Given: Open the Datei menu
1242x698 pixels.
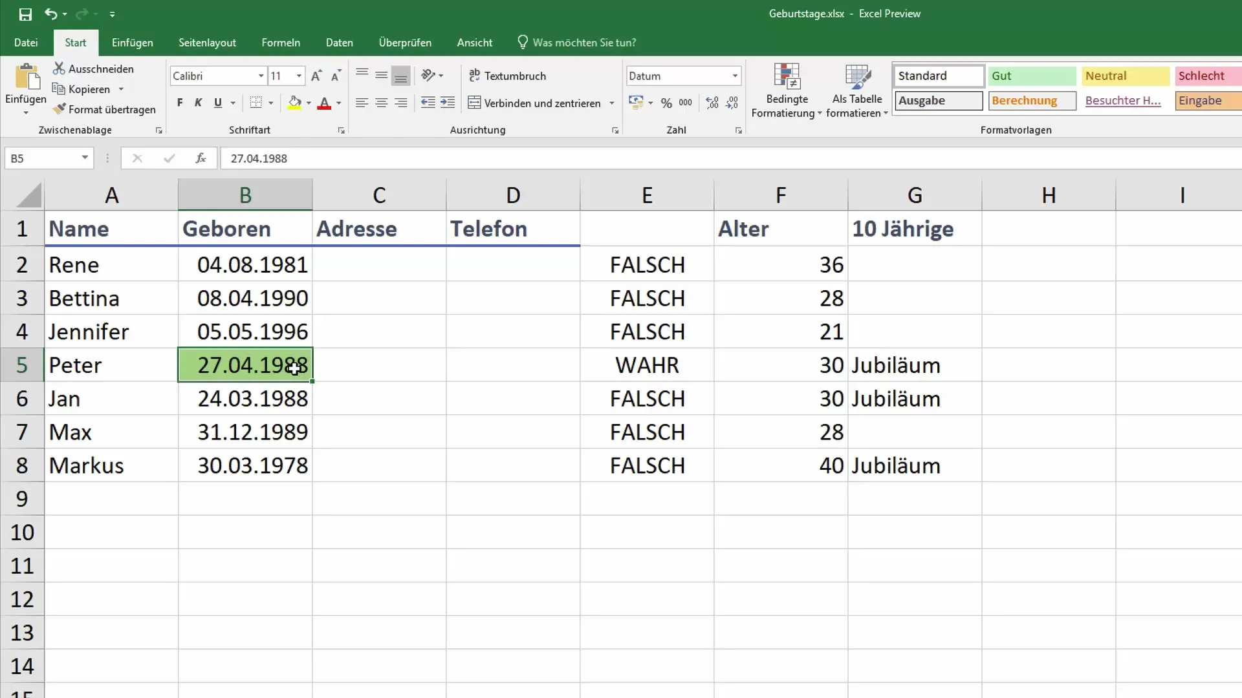Looking at the screenshot, I should coord(25,42).
